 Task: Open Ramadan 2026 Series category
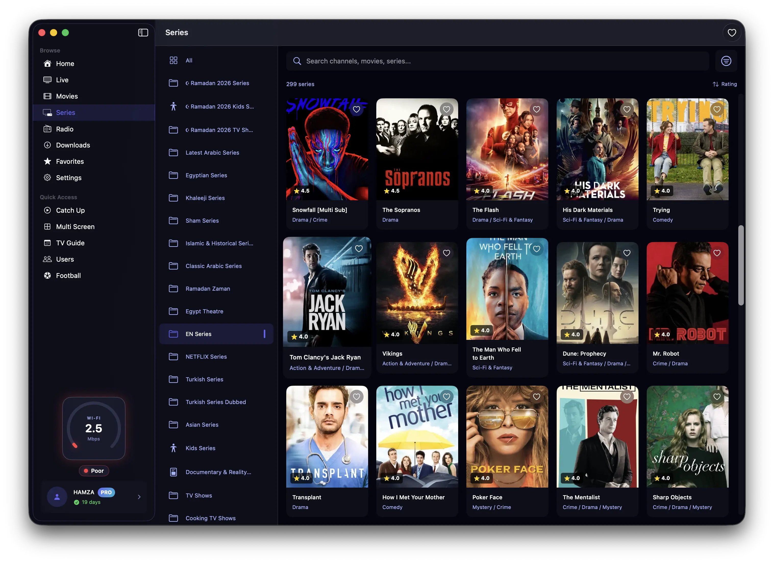[x=216, y=83]
